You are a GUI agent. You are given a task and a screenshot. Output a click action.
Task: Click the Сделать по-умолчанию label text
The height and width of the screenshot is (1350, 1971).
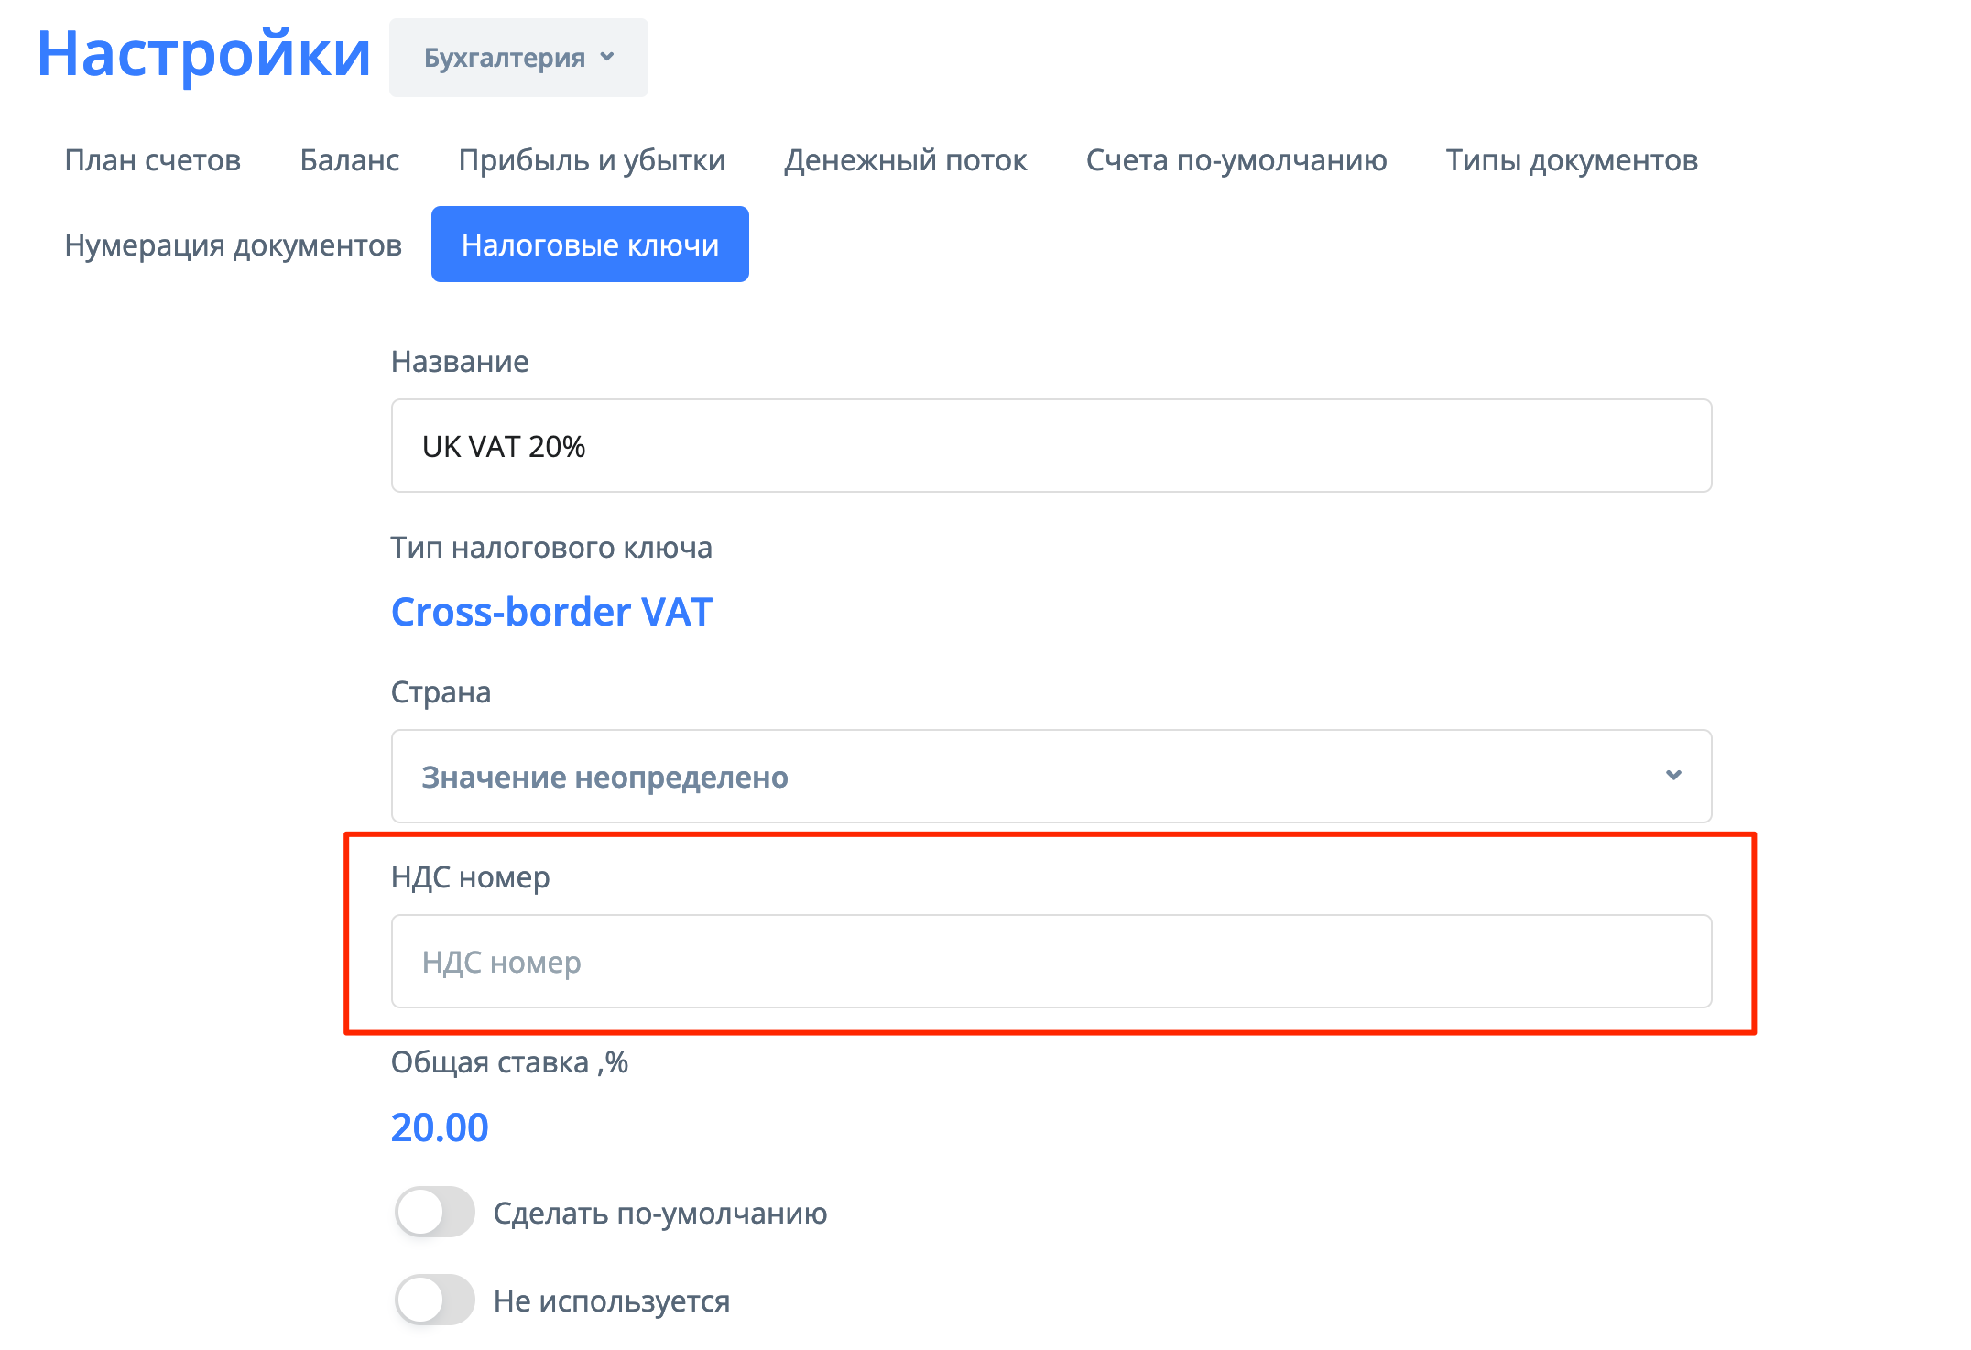click(660, 1214)
